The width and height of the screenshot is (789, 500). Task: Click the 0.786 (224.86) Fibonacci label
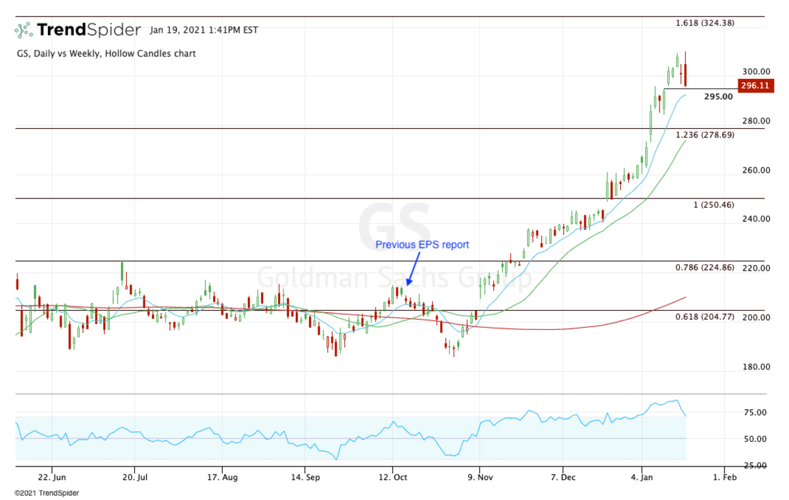click(x=705, y=267)
